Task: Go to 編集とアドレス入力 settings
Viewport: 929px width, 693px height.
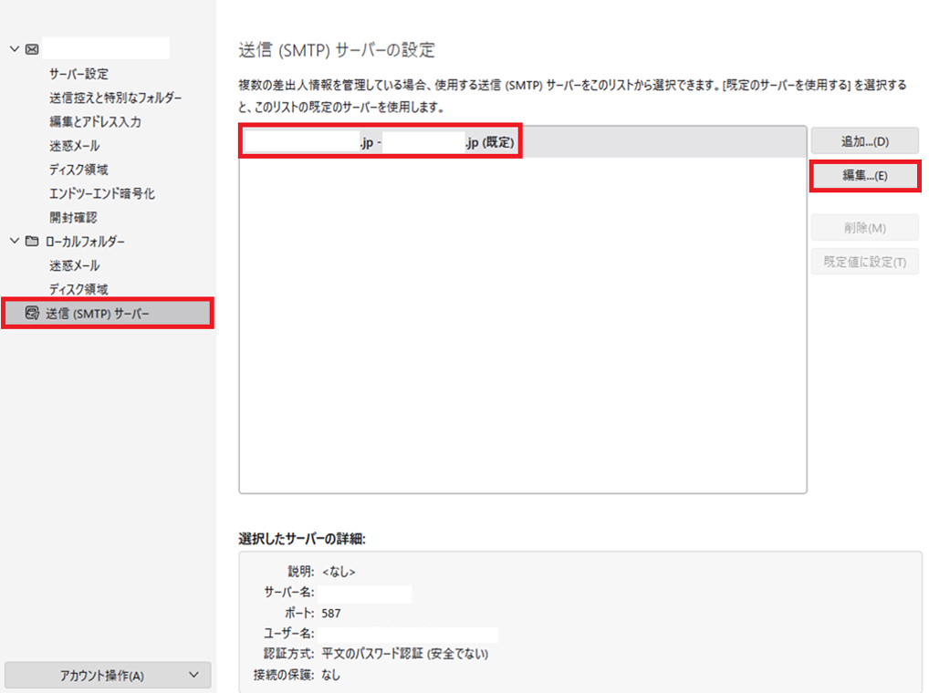Action: coord(95,121)
